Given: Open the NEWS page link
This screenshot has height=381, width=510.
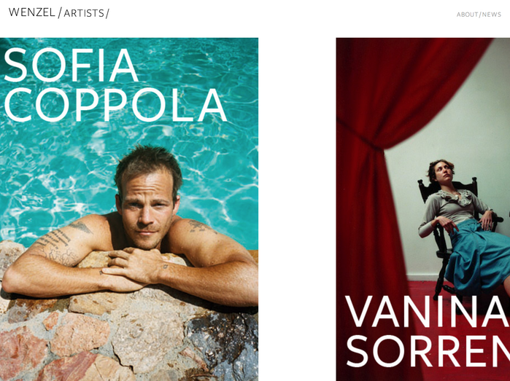Looking at the screenshot, I should click(492, 15).
